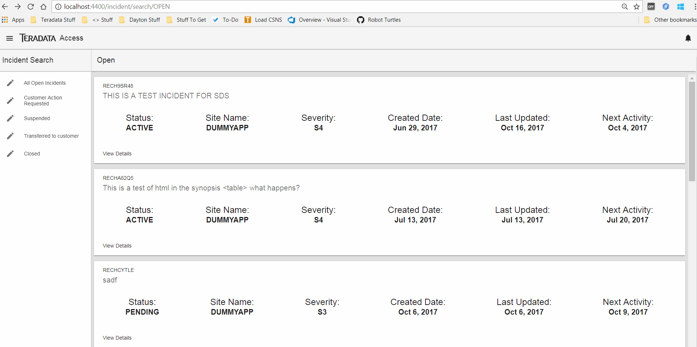The height and width of the screenshot is (347, 697).
Task: Click the Incident Search heading
Action: click(x=28, y=60)
